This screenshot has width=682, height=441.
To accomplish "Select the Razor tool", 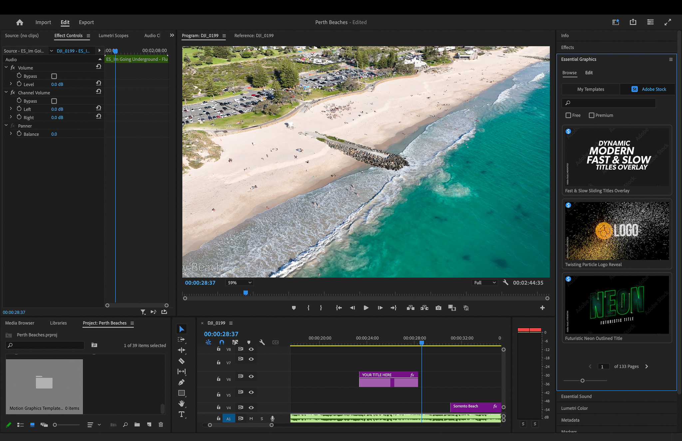I will tap(181, 361).
